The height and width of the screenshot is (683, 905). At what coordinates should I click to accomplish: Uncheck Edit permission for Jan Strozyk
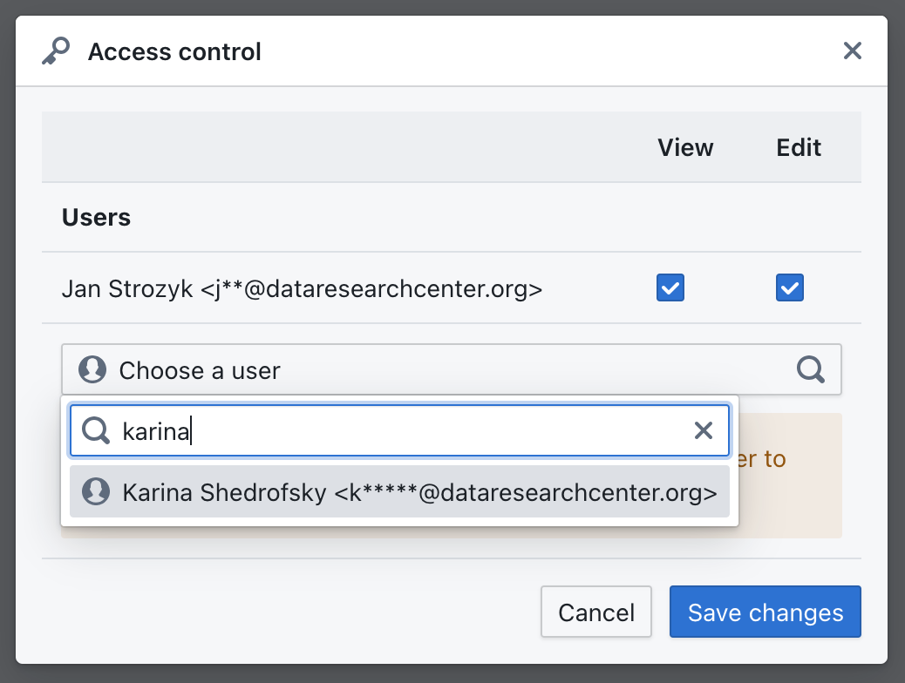pos(790,287)
